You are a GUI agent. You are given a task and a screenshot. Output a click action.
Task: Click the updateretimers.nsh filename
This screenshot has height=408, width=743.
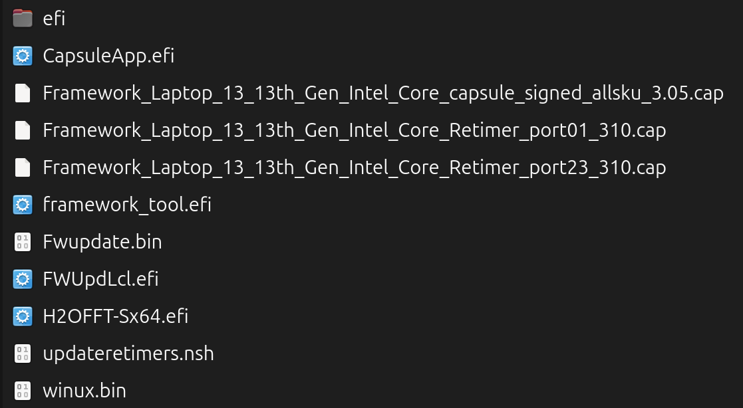tap(128, 354)
